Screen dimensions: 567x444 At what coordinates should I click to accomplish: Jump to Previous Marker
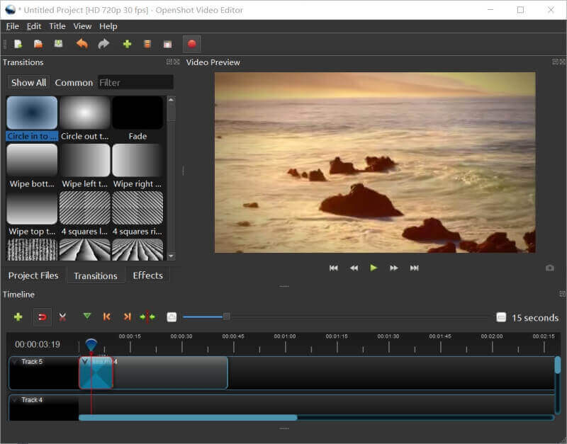pos(107,317)
